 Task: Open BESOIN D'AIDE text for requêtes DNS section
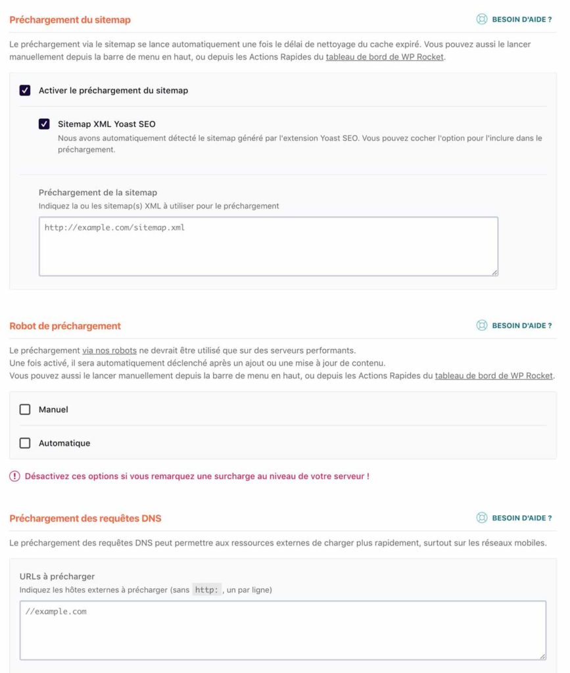click(x=522, y=518)
